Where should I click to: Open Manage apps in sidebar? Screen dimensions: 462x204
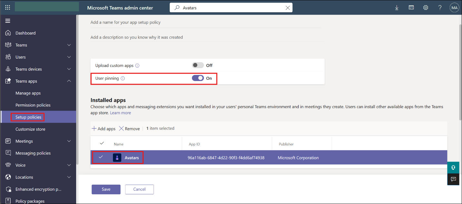pyautogui.click(x=28, y=93)
